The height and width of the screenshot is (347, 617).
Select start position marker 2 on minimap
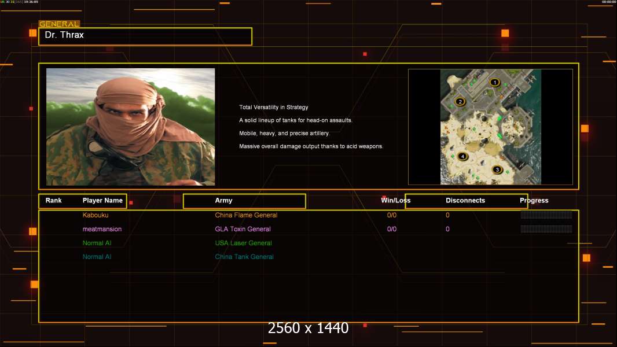pyautogui.click(x=460, y=102)
